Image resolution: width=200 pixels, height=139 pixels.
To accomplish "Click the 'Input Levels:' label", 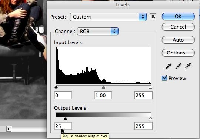I will click(x=69, y=42).
